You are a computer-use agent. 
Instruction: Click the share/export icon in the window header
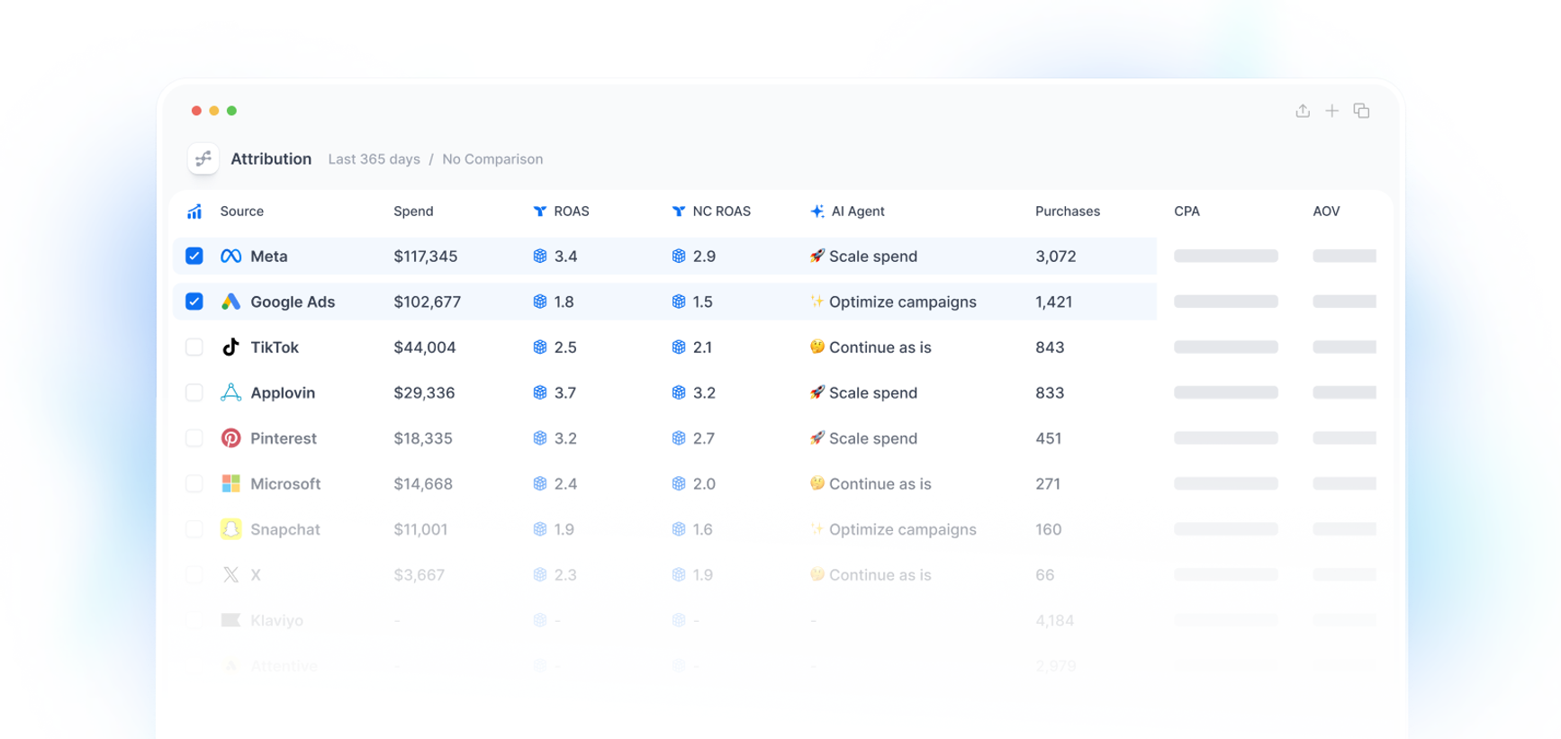[1303, 111]
